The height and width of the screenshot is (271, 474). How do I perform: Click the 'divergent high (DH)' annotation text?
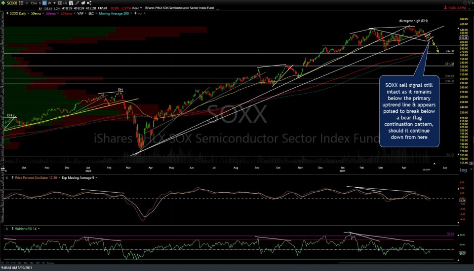(x=413, y=21)
